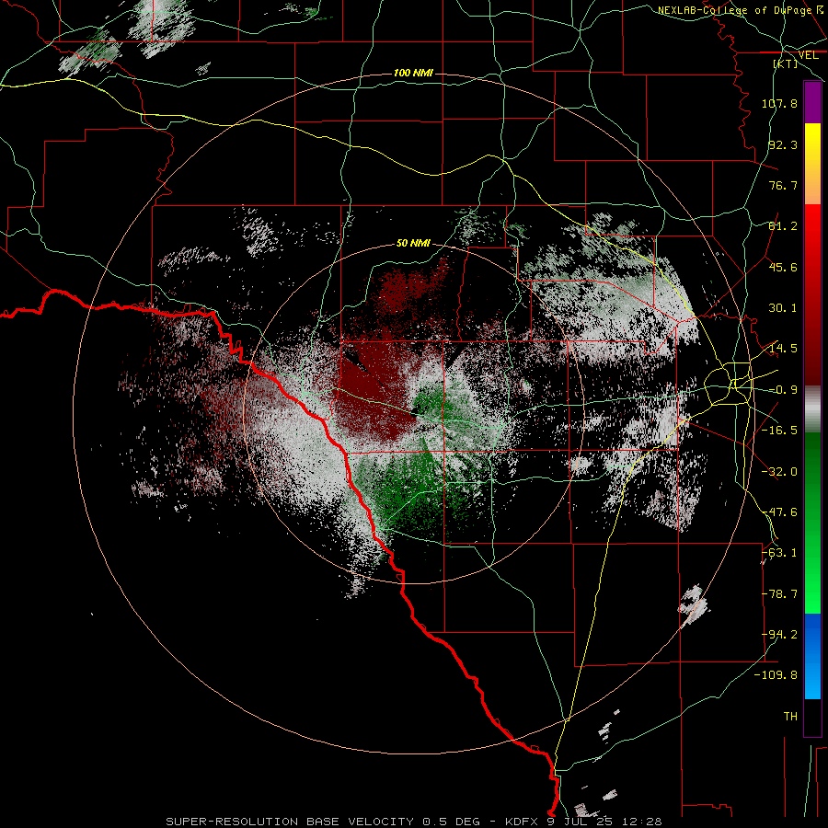
Task: Click the product caption with KDFX timestamp
Action: click(414, 822)
